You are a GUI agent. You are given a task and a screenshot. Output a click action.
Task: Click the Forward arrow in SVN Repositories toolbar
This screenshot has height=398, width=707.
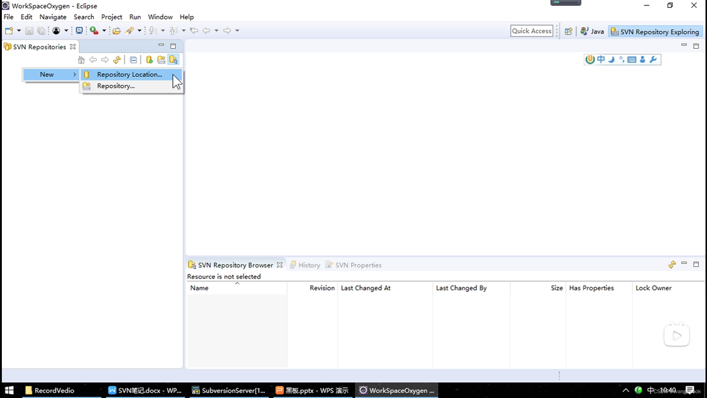(x=105, y=60)
